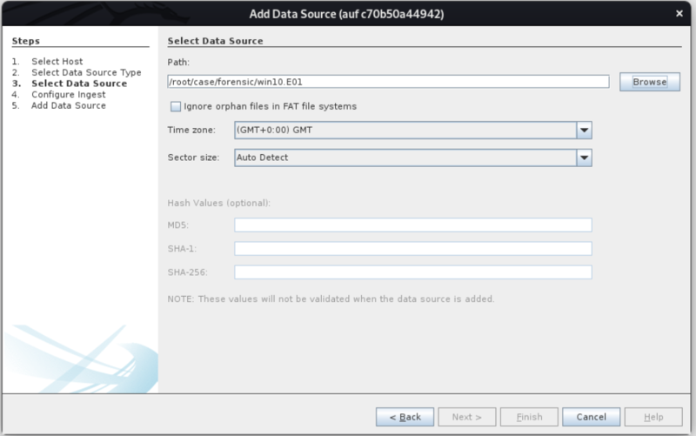Select the Configure Ingest step
The image size is (696, 436).
click(x=68, y=95)
